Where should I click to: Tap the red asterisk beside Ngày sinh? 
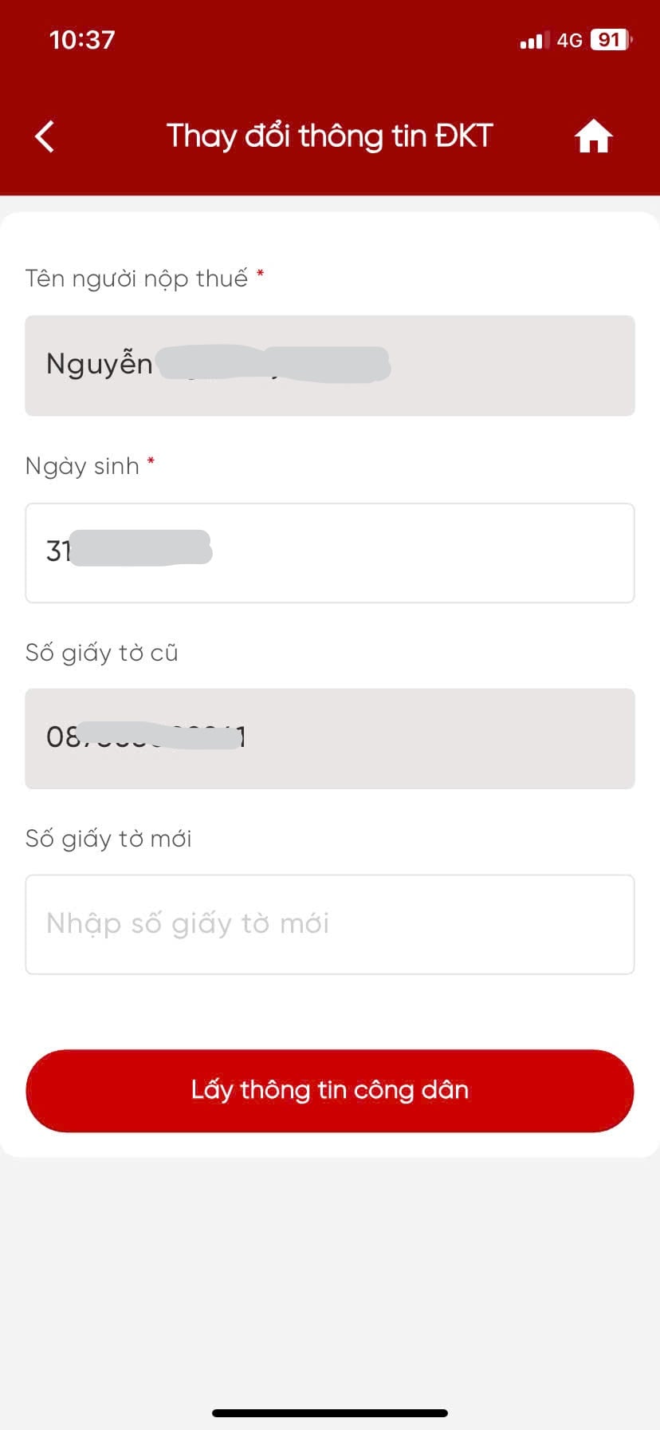coord(151,460)
